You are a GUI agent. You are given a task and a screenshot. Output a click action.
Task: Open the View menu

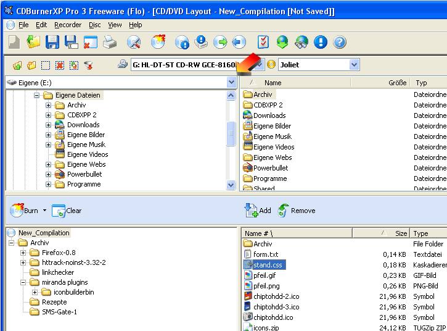coord(115,25)
